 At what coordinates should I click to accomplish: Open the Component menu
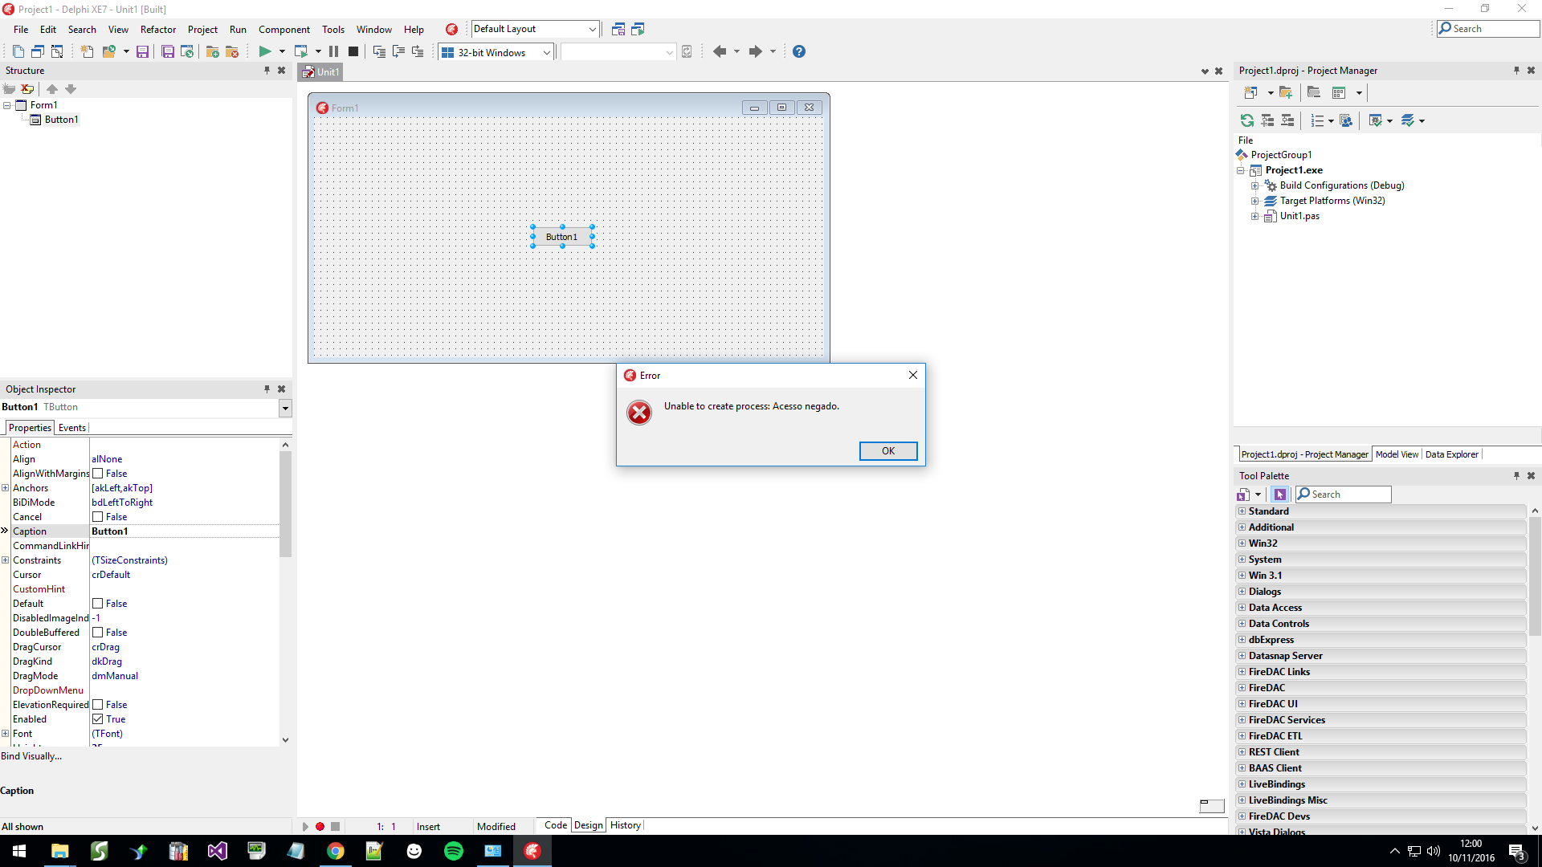(284, 29)
